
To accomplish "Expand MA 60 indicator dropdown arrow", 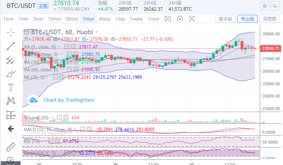I will (x=61, y=70).
